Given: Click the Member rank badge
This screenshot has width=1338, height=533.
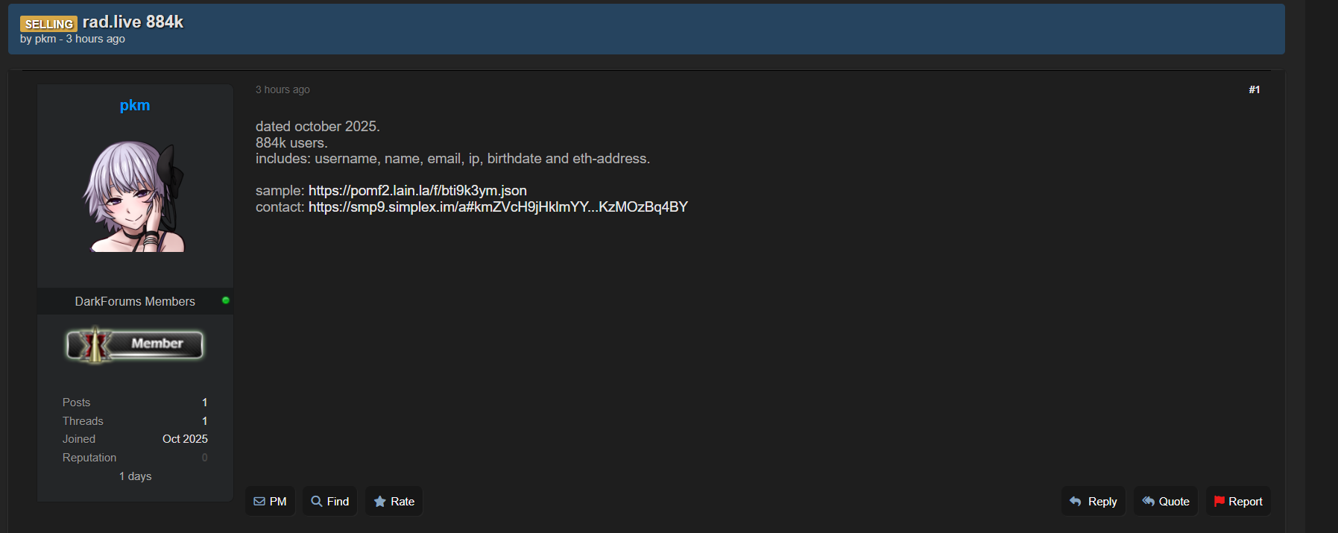Looking at the screenshot, I should pyautogui.click(x=135, y=344).
